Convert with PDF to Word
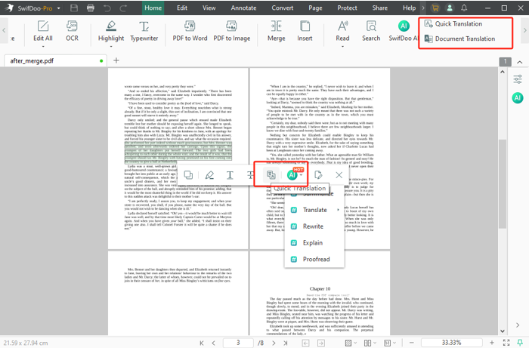This screenshot has height=348, width=529. pos(190,31)
